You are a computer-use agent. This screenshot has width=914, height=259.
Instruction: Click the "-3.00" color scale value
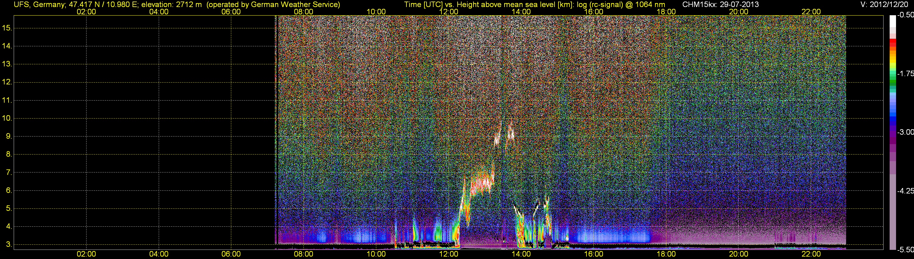(x=905, y=132)
